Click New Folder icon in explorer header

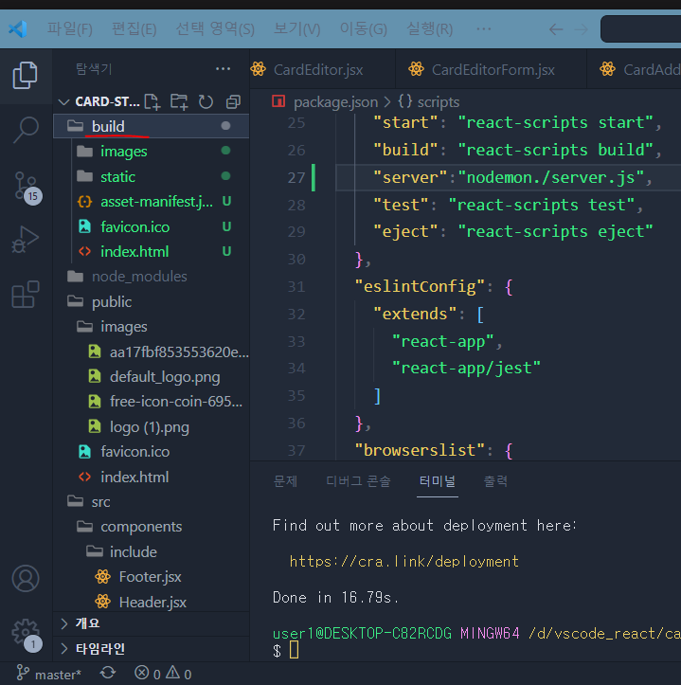[x=179, y=101]
